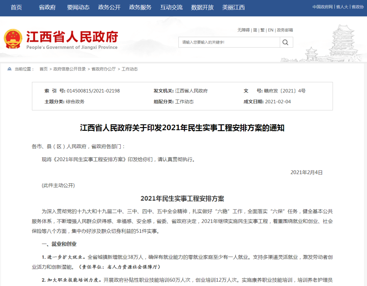The height and width of the screenshot is (286, 367).
Task: Select document number 赣府发〔2021〕4号
Action: click(x=285, y=91)
